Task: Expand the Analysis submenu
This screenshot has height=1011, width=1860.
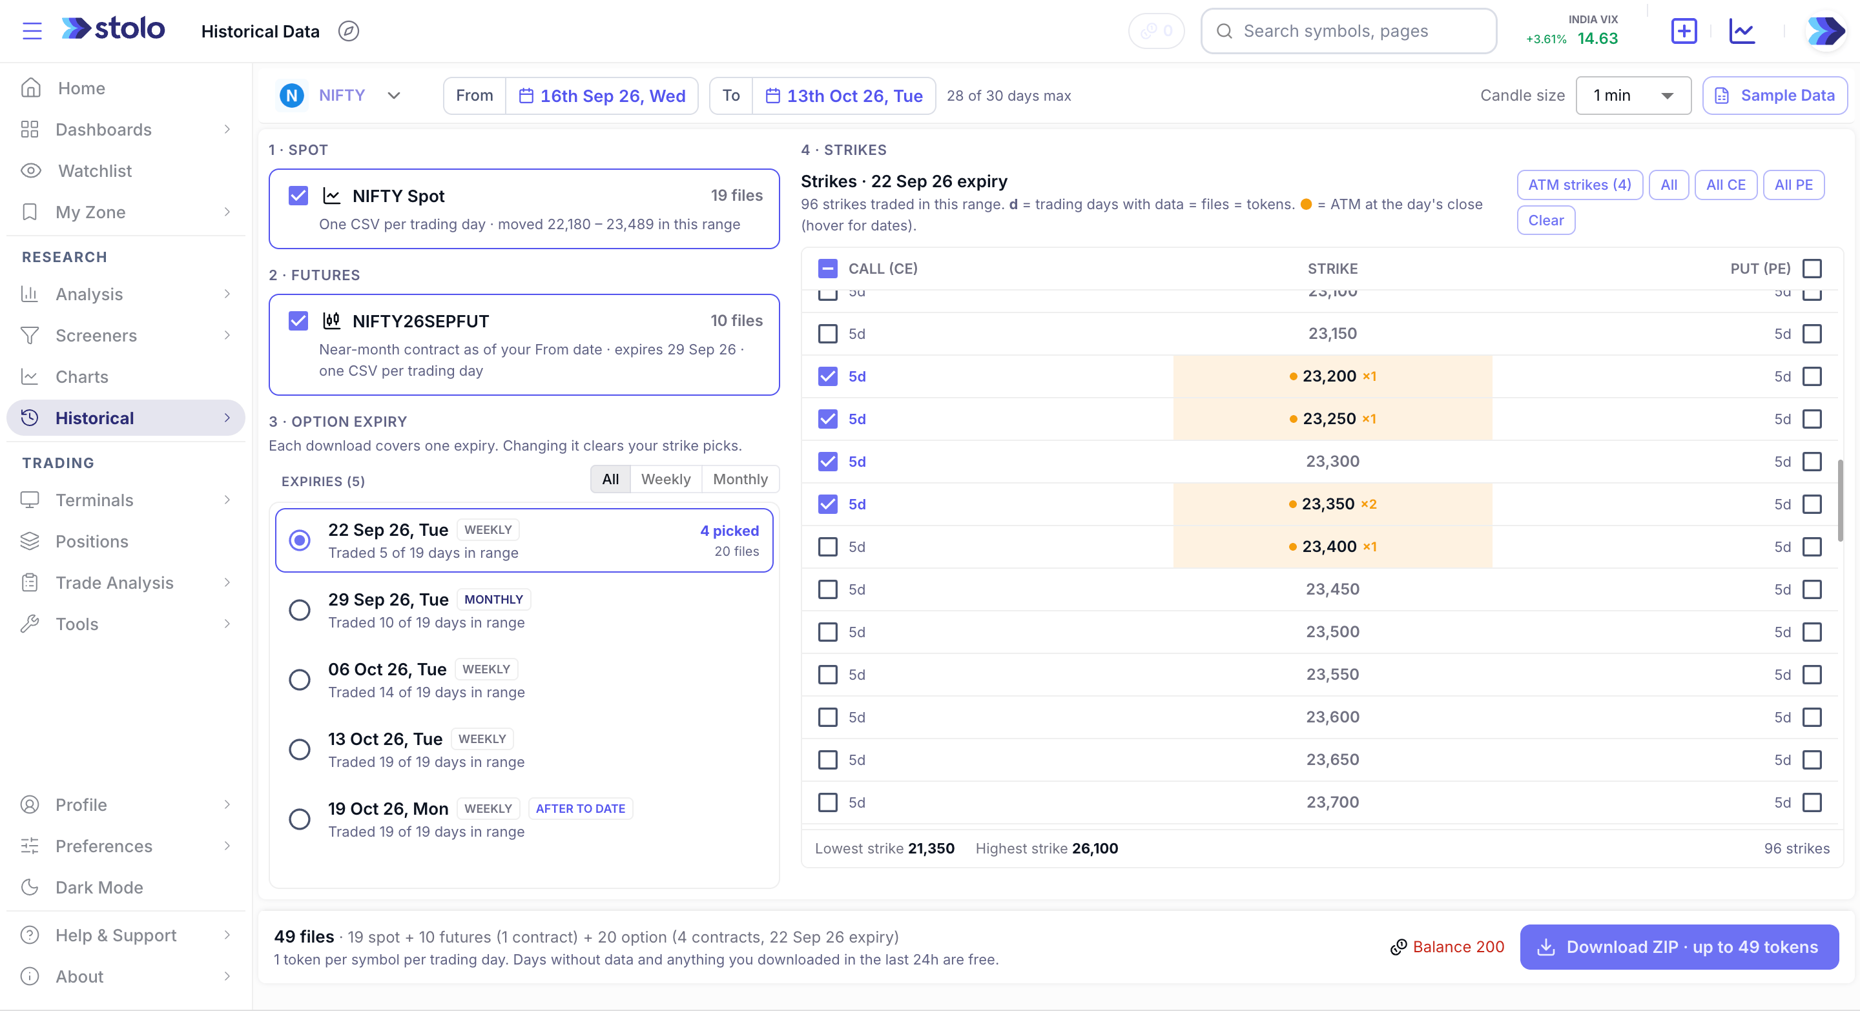Action: pyautogui.click(x=126, y=294)
